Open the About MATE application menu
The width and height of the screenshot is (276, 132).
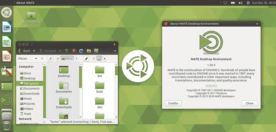(x=25, y=3)
